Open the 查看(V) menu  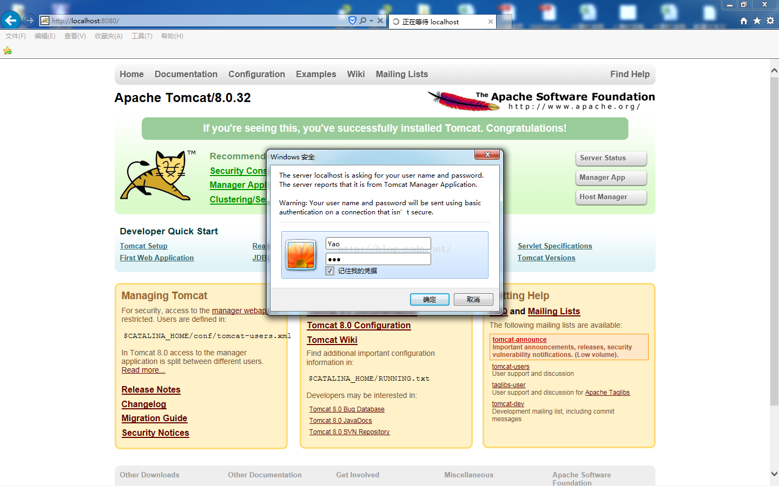pyautogui.click(x=75, y=36)
